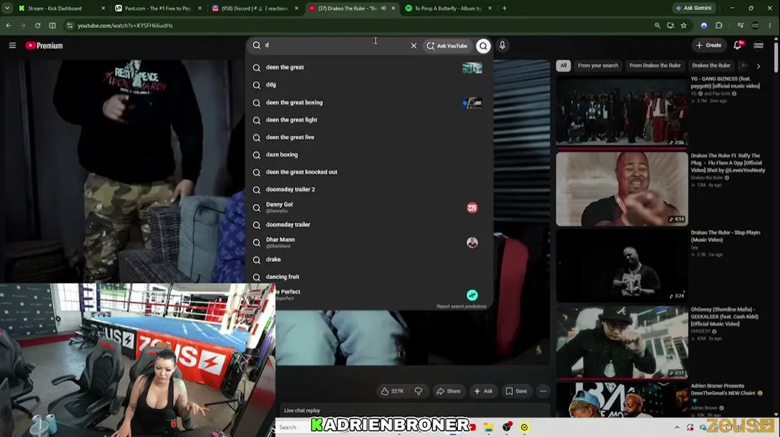Pick suggestion "ddg"

click(x=370, y=85)
